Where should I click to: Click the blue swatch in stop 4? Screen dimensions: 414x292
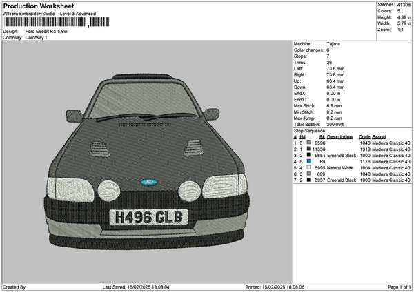point(308,161)
